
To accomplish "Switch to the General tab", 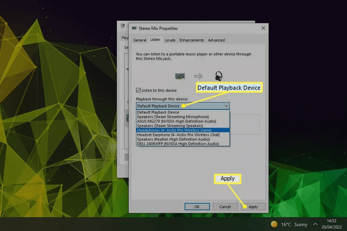I will coord(140,40).
